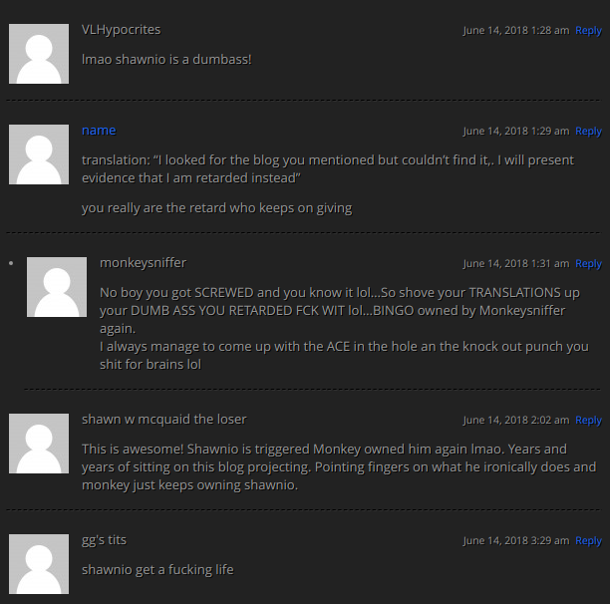The image size is (610, 604).
Task: Click the June 14, 2018 1:31 am timestamp
Action: point(516,264)
